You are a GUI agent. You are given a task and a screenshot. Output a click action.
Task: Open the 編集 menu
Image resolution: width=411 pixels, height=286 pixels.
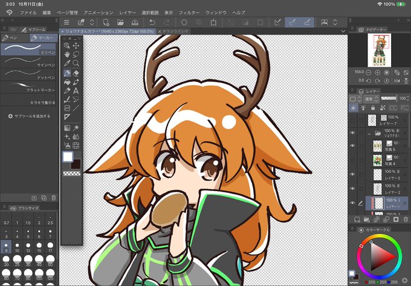[x=47, y=13]
